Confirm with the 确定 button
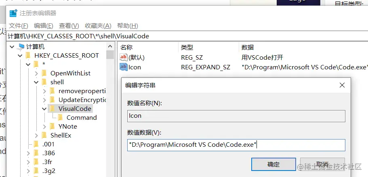Viewport: 368px width, 177px height. click(x=273, y=165)
